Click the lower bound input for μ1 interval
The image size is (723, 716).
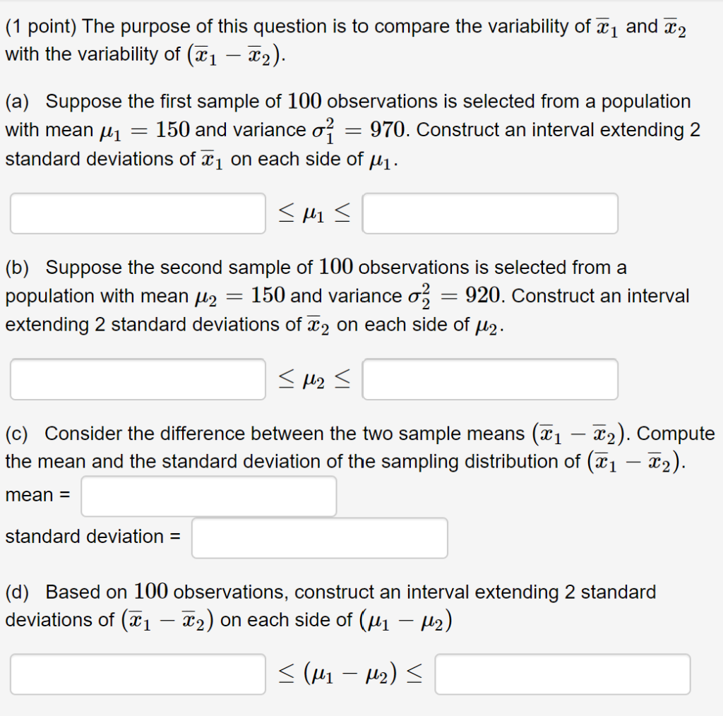(x=137, y=213)
